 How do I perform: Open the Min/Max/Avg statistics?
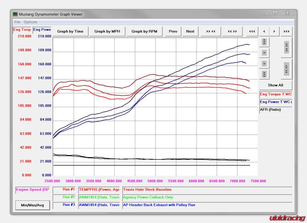click(x=32, y=205)
